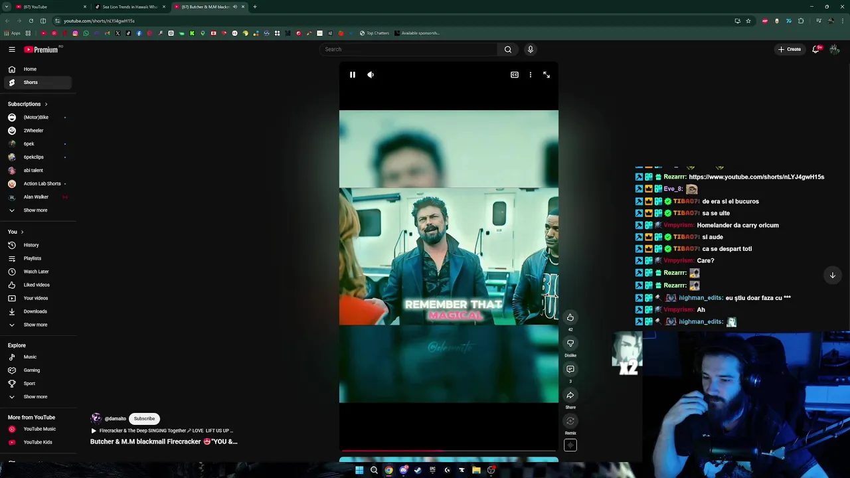Open the Create menu
This screenshot has width=850, height=478.
tap(790, 49)
